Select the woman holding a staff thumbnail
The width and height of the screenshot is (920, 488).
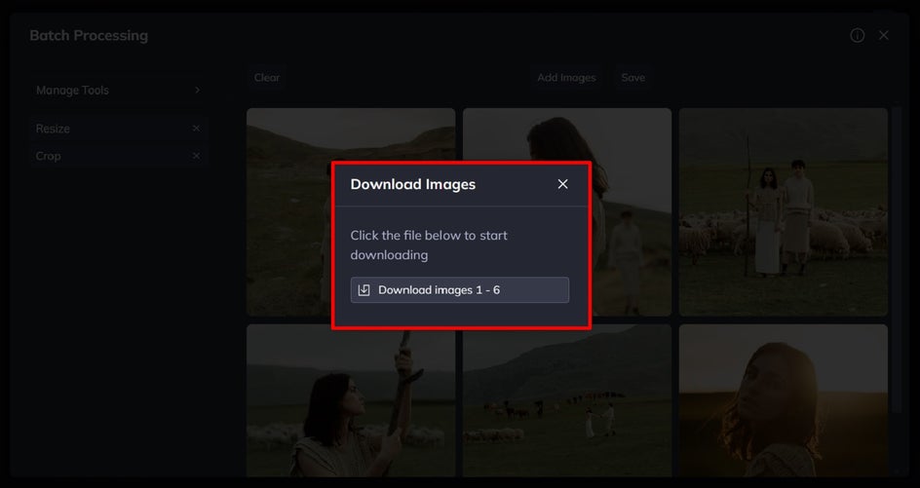point(351,400)
